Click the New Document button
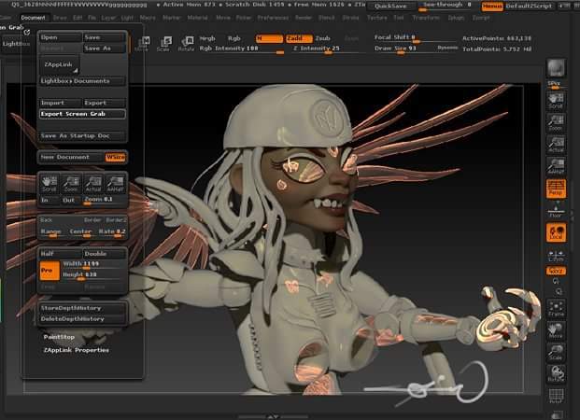The height and width of the screenshot is (420, 580). [71, 157]
